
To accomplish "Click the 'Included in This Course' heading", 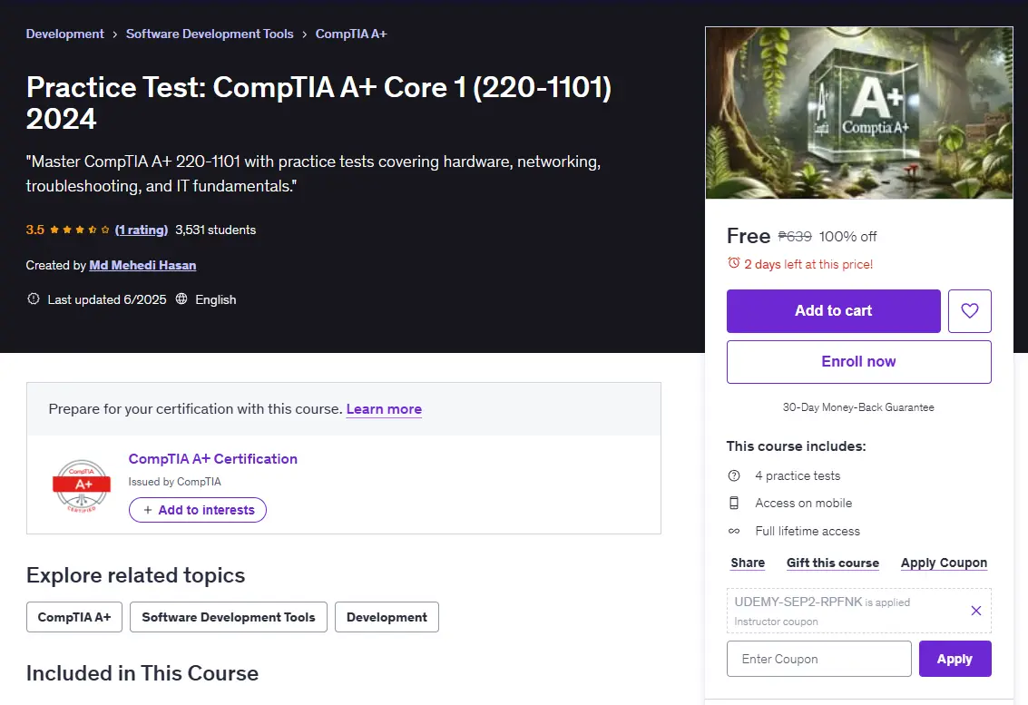I will [142, 673].
